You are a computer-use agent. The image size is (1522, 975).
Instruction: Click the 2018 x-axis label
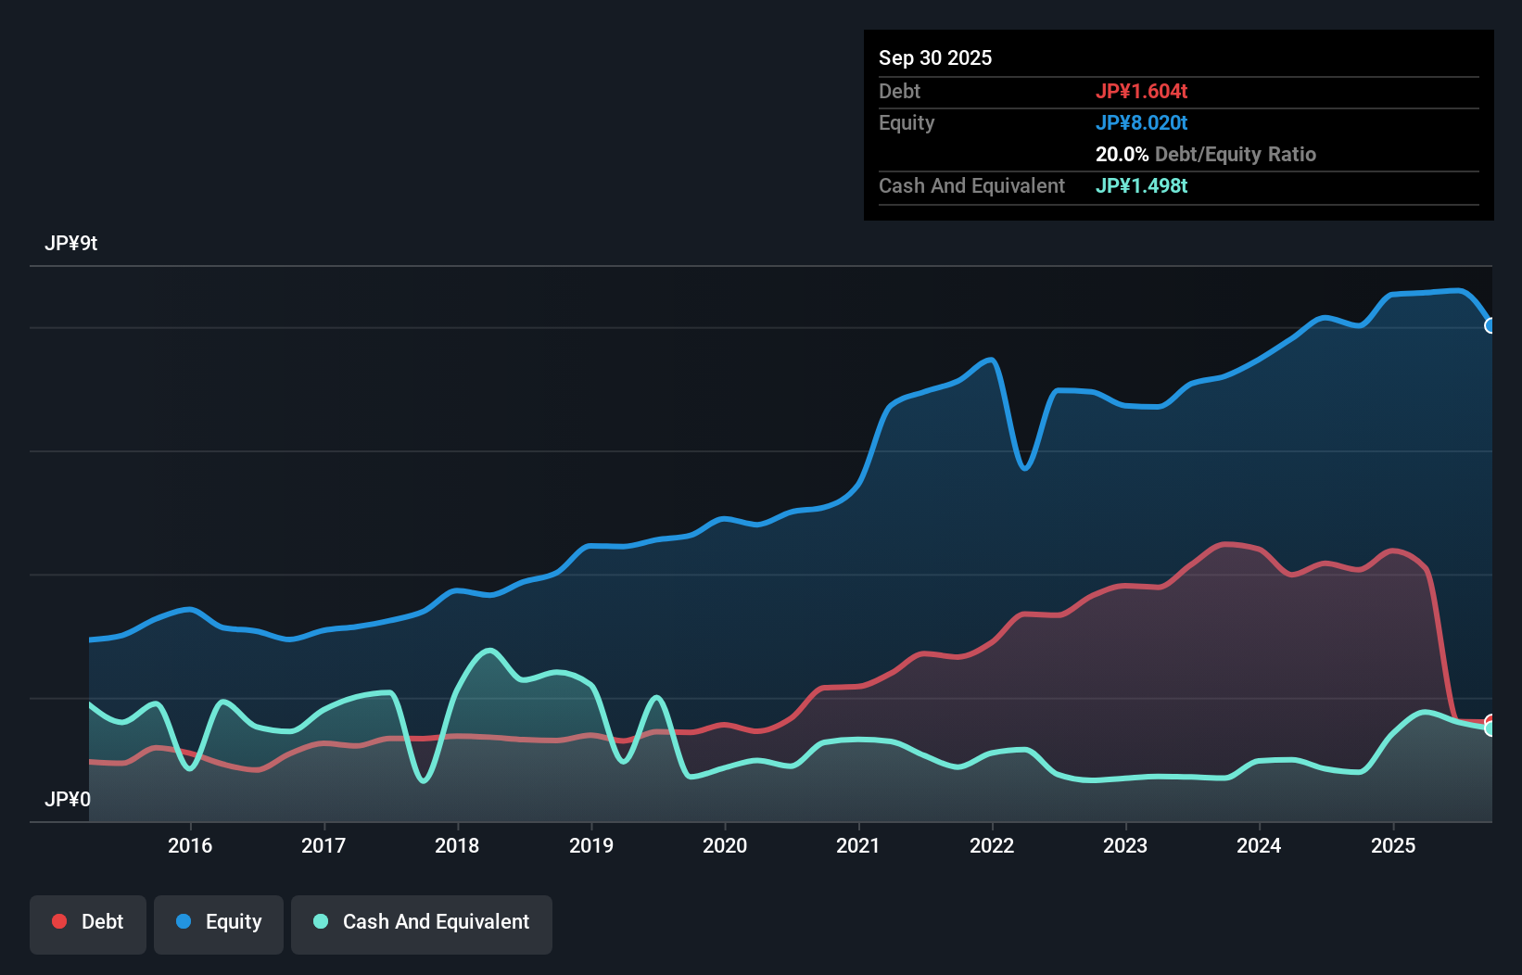pyautogui.click(x=457, y=845)
